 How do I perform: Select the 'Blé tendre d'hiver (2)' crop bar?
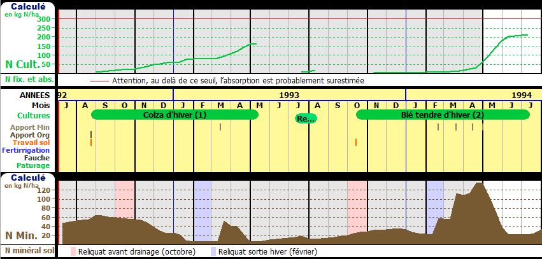[443, 115]
